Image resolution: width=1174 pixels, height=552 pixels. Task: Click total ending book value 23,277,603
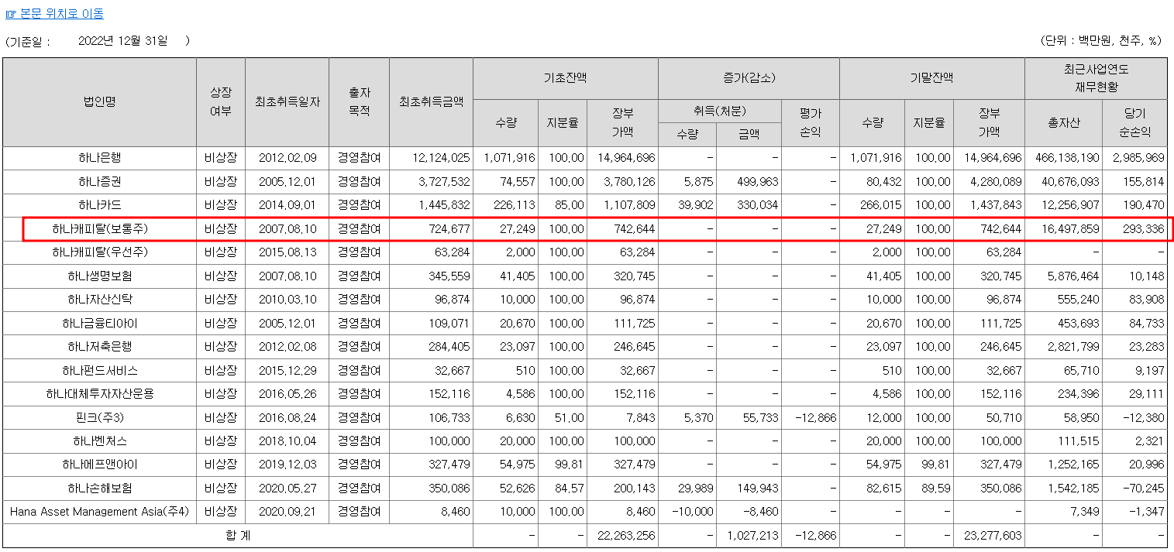tap(991, 536)
